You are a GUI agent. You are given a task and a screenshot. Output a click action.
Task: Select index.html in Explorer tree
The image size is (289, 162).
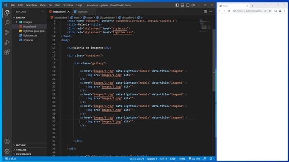29,27
